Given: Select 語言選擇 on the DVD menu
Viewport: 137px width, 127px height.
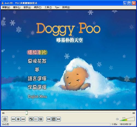Looking at the screenshot, I should [x=37, y=78].
